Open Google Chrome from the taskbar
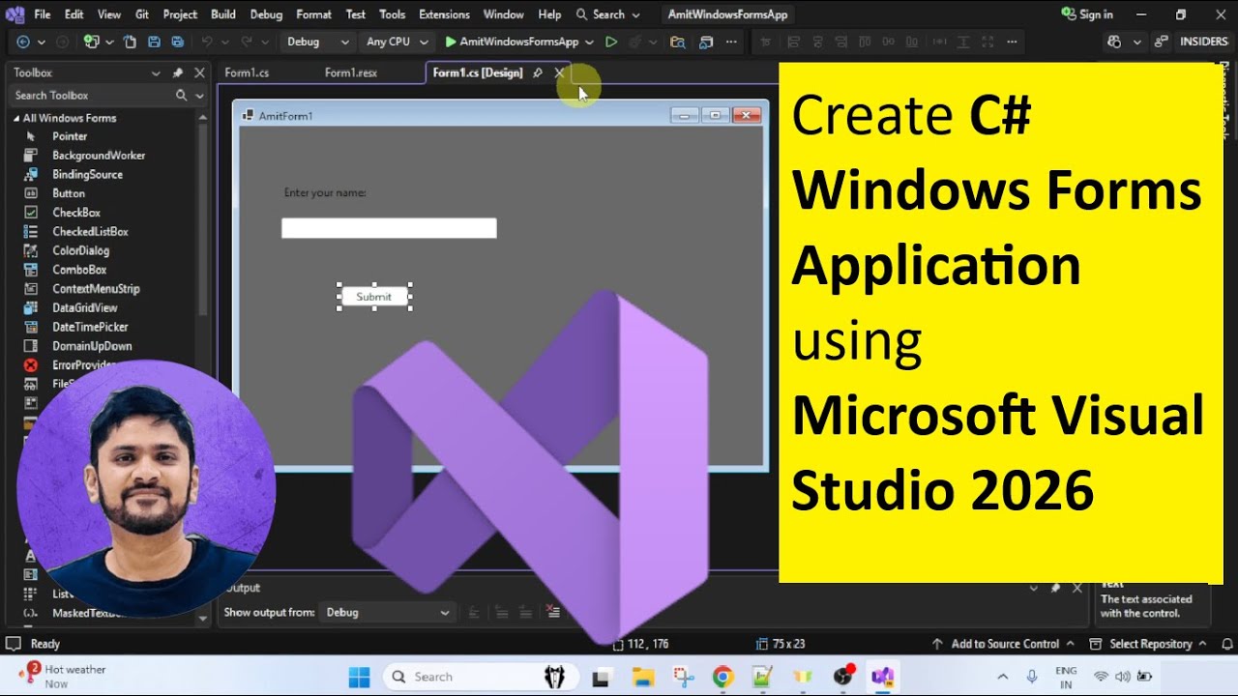 [722, 677]
